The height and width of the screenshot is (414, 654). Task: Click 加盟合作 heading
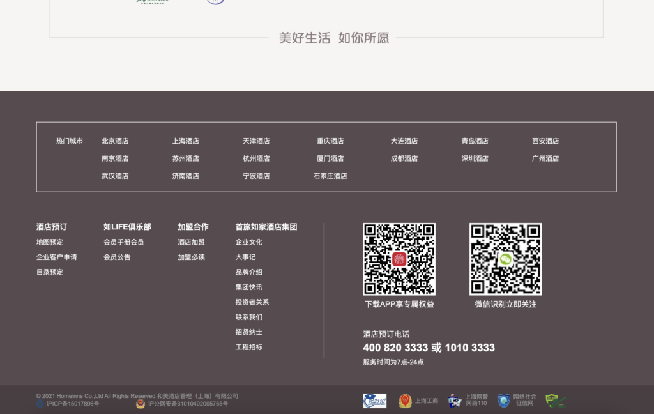tap(193, 227)
